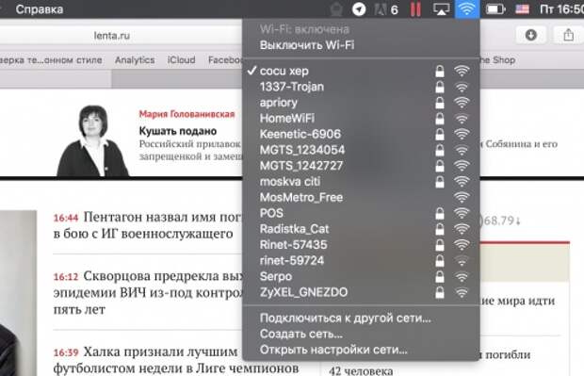Open the bookmark ending in Shop
The width and height of the screenshot is (584, 376).
[497, 60]
